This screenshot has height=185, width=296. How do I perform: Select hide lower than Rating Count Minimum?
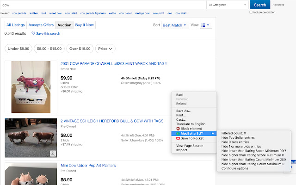[254, 160]
